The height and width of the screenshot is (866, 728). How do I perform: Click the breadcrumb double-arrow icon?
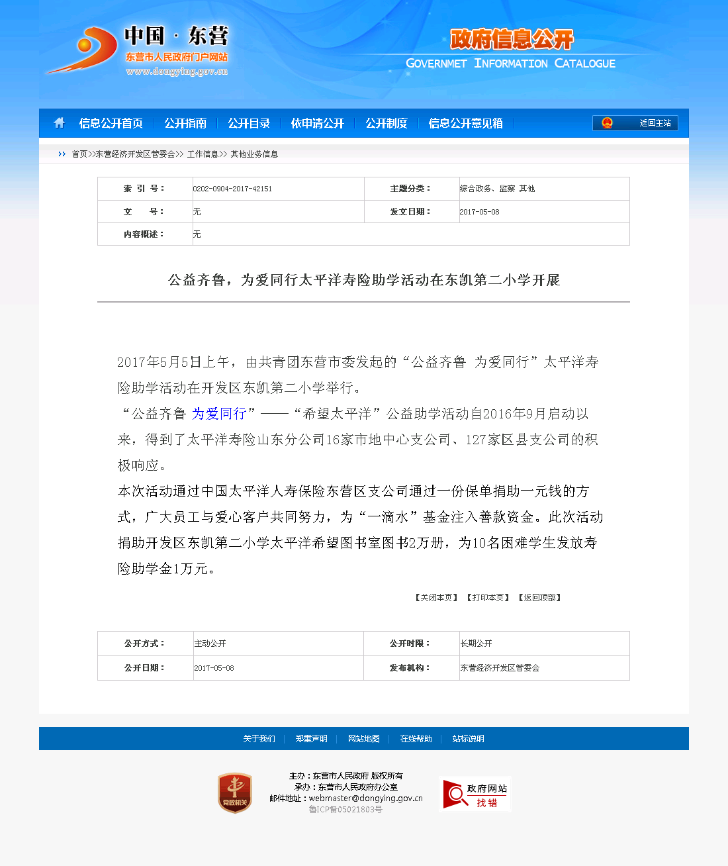click(62, 154)
